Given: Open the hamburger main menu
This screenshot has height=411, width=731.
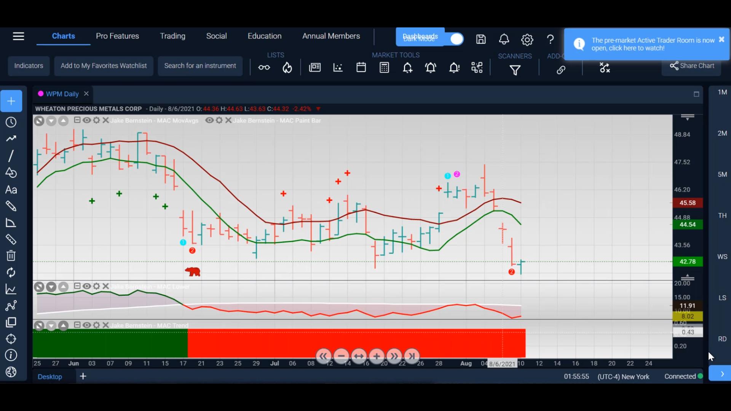Looking at the screenshot, I should pos(18,36).
